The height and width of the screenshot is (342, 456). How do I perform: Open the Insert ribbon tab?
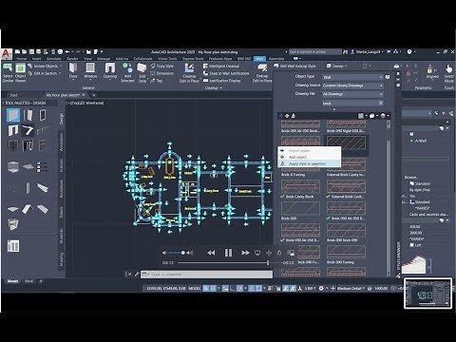[x=36, y=59]
